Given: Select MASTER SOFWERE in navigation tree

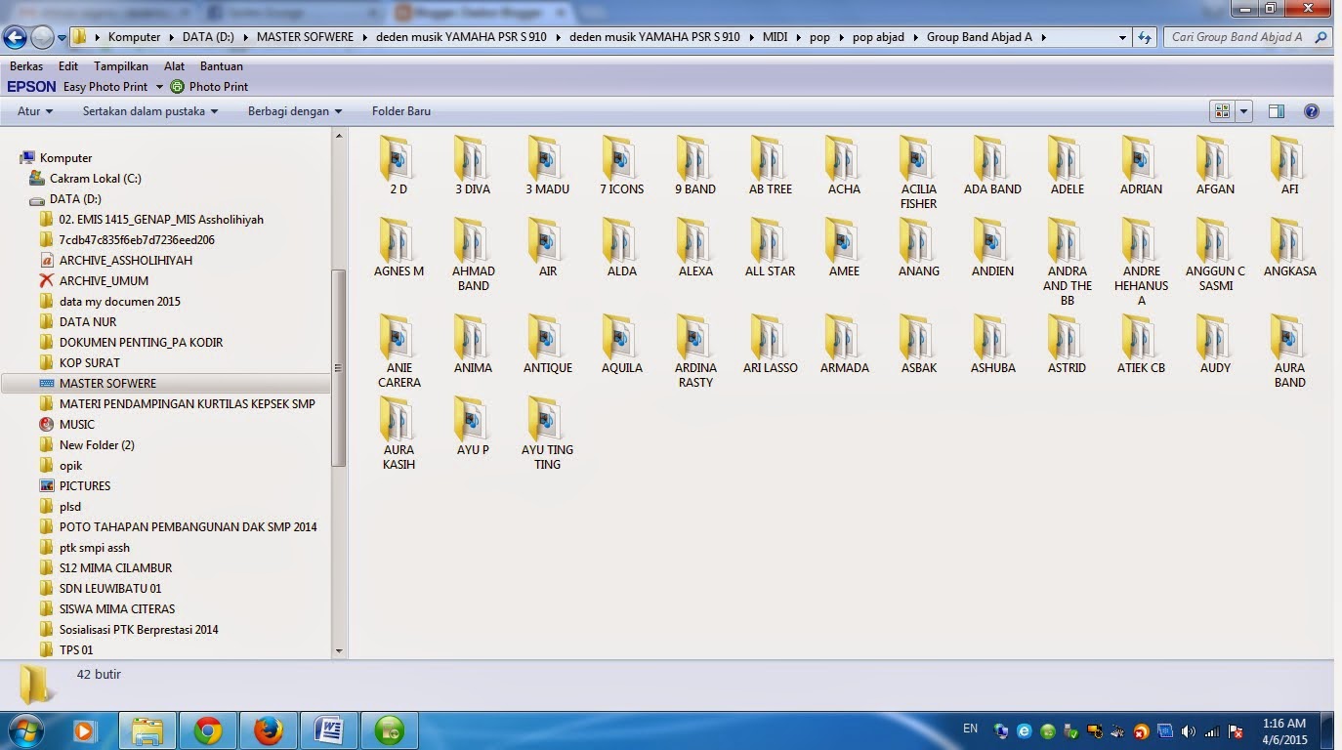Looking at the screenshot, I should 107,384.
